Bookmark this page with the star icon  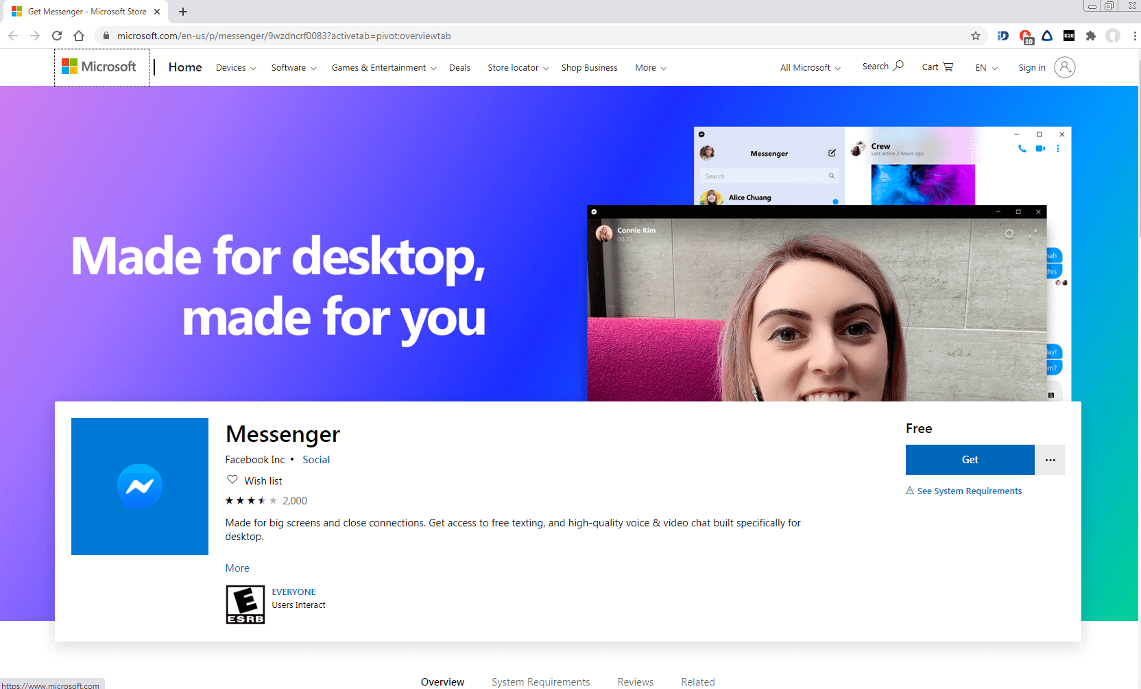(x=976, y=36)
